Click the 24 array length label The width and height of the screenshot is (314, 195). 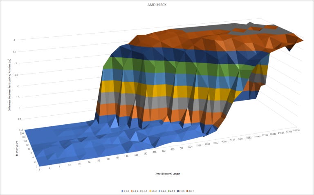(89, 162)
